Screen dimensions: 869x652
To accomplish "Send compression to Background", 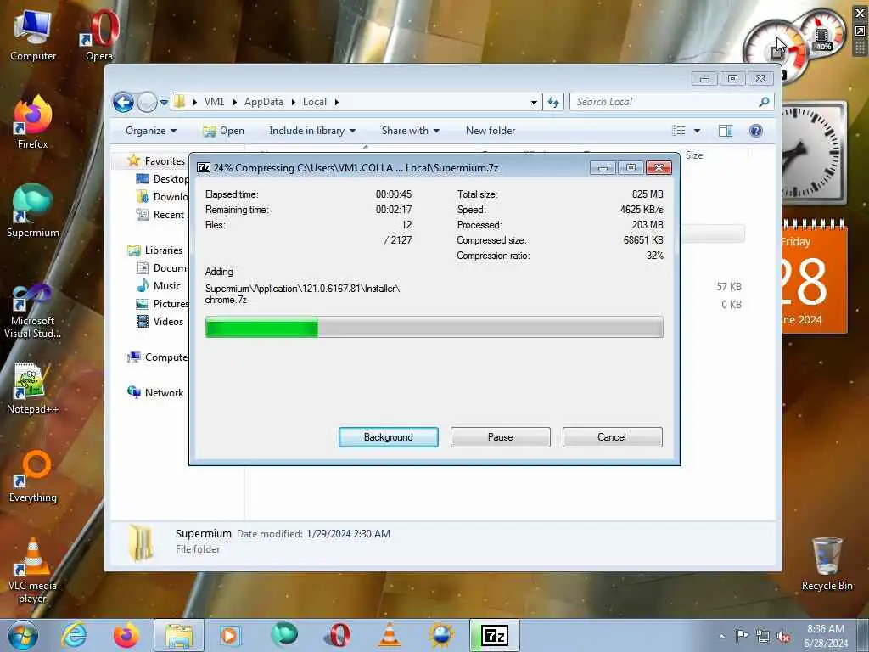I will click(x=389, y=437).
